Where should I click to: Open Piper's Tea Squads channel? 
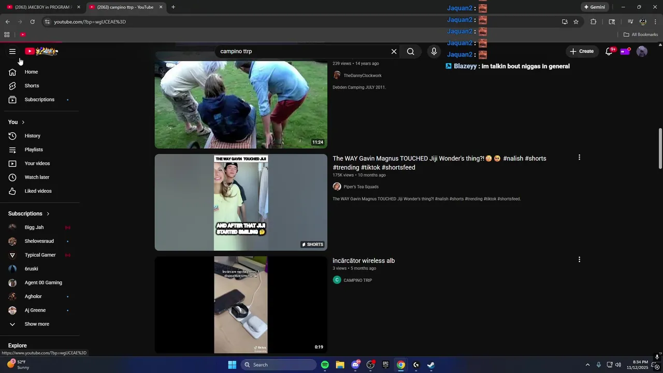click(x=361, y=187)
